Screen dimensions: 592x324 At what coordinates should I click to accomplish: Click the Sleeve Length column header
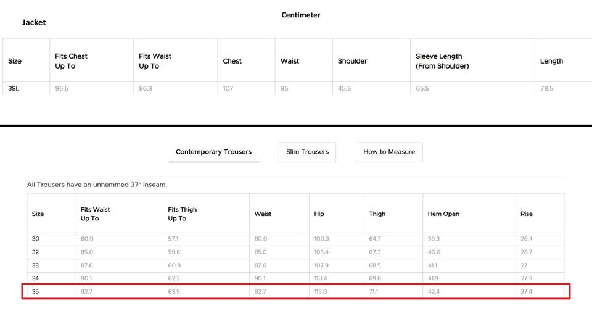coord(442,61)
